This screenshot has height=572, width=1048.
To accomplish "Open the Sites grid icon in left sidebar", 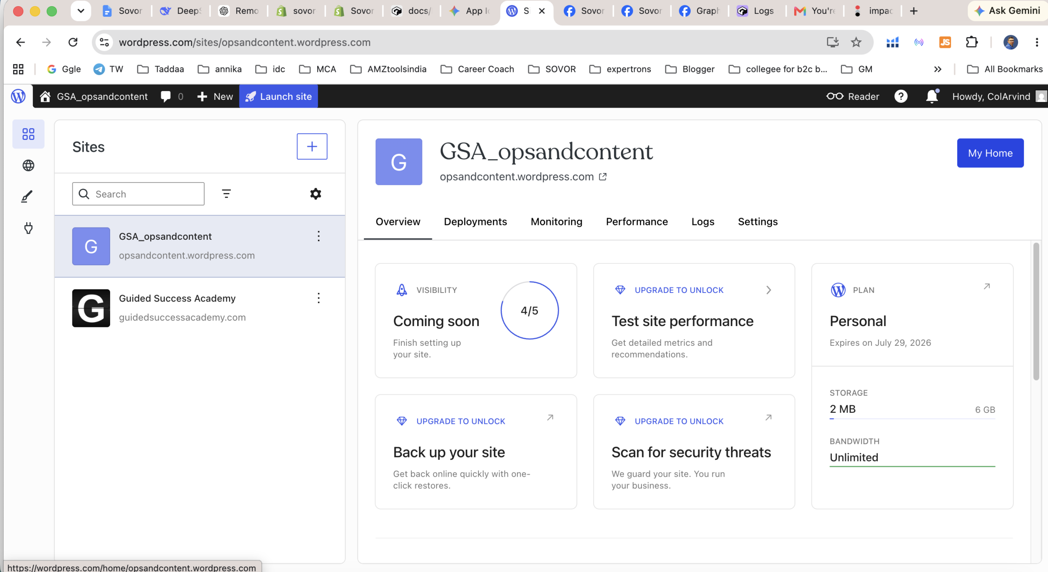I will coord(28,134).
